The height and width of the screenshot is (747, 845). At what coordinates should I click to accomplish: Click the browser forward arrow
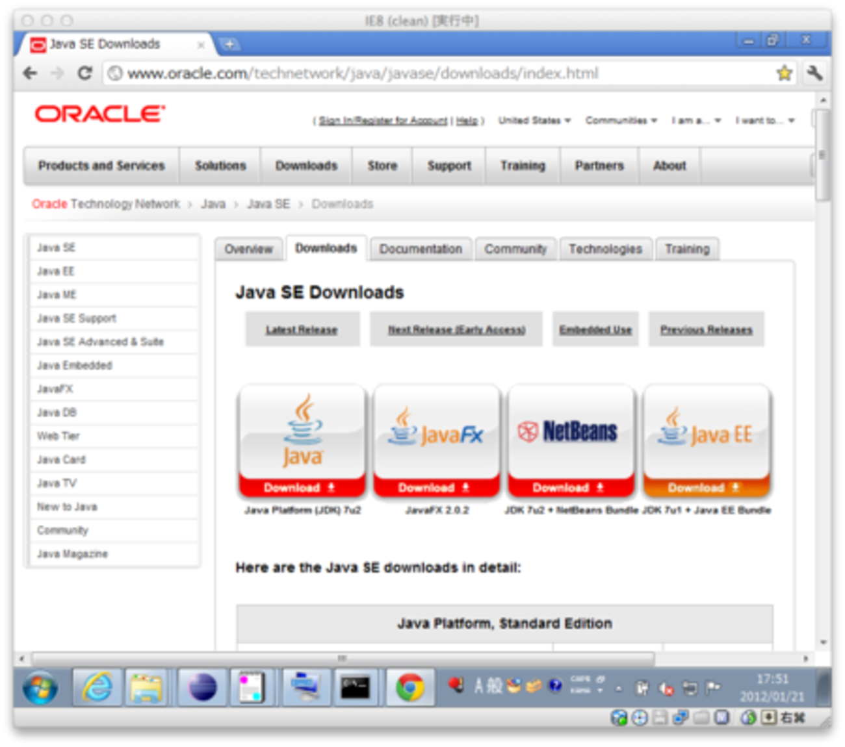tap(57, 73)
